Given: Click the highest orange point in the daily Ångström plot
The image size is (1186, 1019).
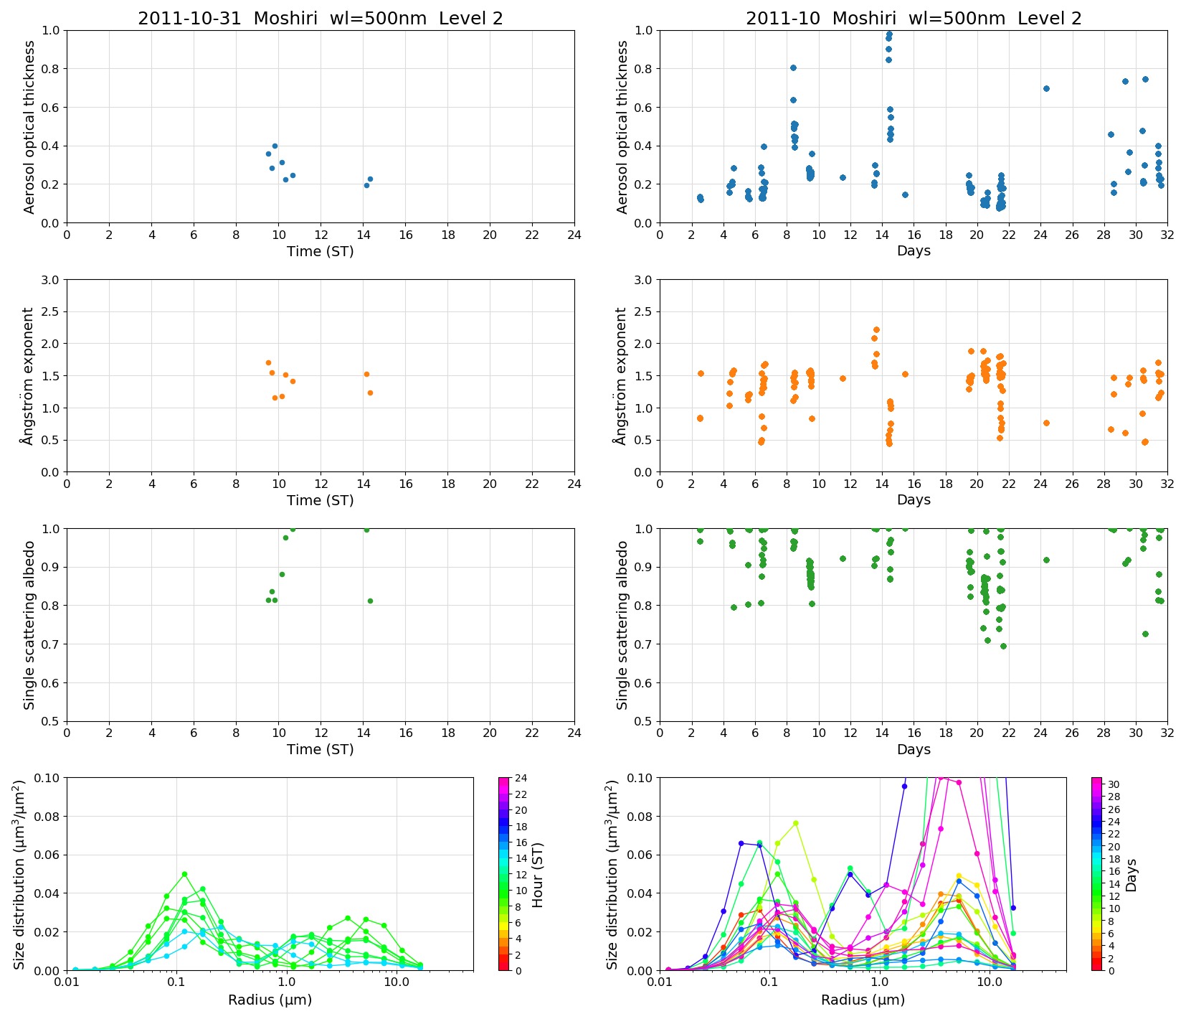Looking at the screenshot, I should 268,362.
